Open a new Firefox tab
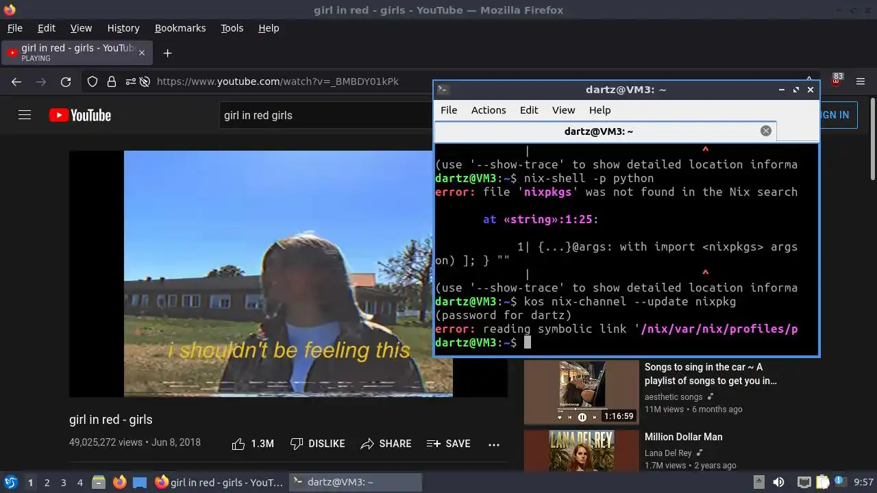This screenshot has width=877, height=493. pyautogui.click(x=167, y=53)
